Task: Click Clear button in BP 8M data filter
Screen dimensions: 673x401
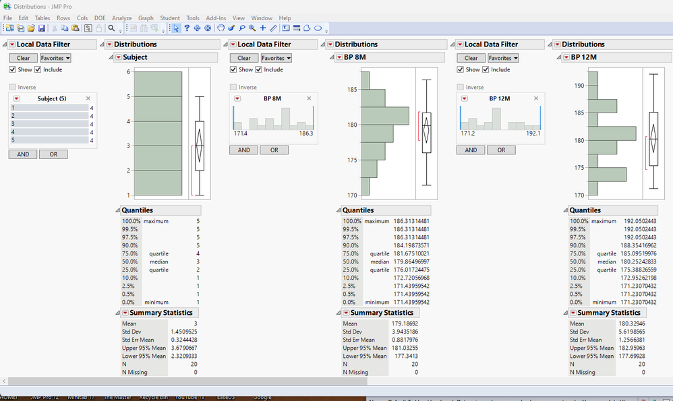Action: tap(244, 58)
